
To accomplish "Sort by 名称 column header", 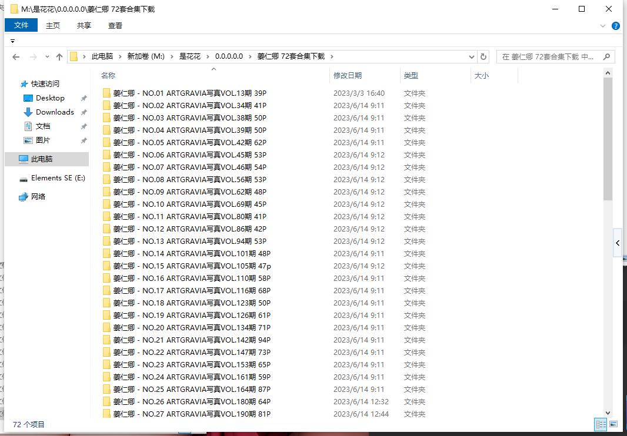I will (x=214, y=76).
